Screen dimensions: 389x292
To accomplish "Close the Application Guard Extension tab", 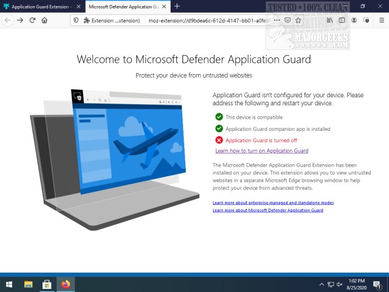I will (78, 7).
